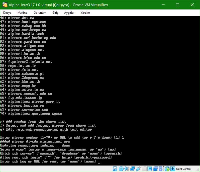Click the line '60) alpine.sakamoto.pl'
The width and height of the screenshot is (200, 172).
point(22,74)
